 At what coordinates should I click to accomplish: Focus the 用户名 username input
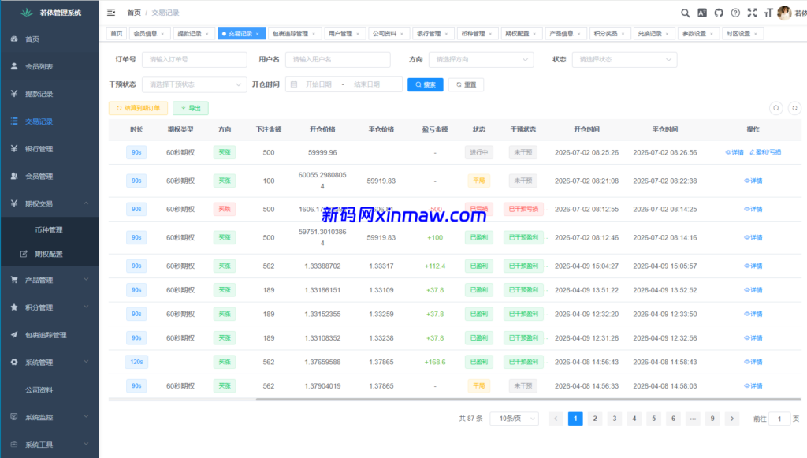337,60
